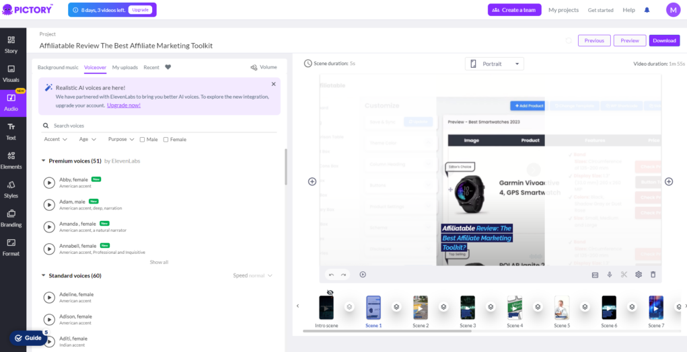
Task: Click the notifications bell icon
Action: 647,10
